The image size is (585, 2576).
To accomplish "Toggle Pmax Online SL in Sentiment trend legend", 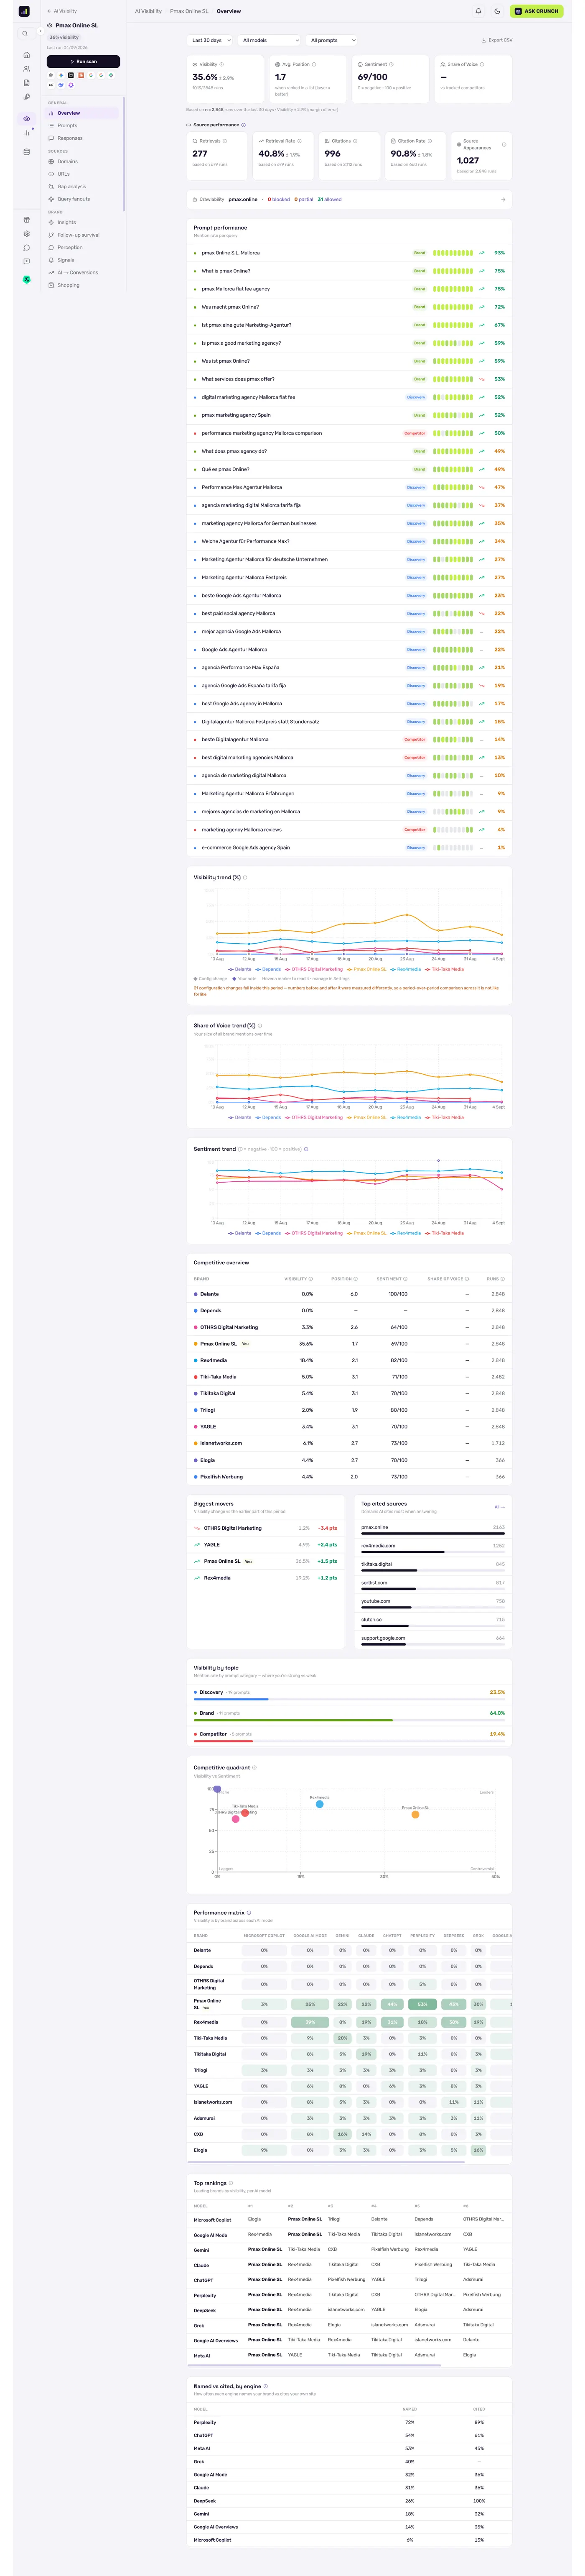I will (x=366, y=1233).
